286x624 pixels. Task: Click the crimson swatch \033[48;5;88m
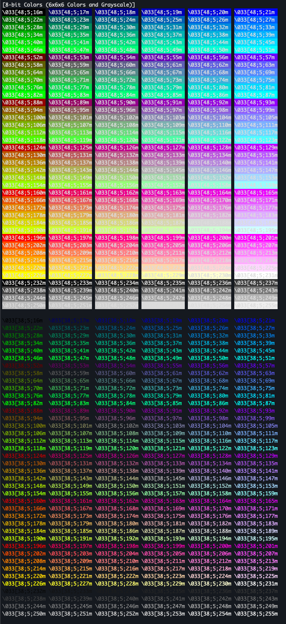tap(24, 103)
